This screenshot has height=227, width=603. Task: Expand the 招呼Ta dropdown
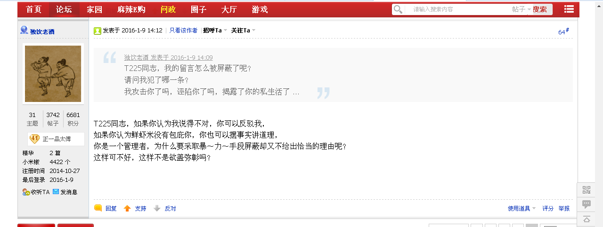[x=215, y=30]
